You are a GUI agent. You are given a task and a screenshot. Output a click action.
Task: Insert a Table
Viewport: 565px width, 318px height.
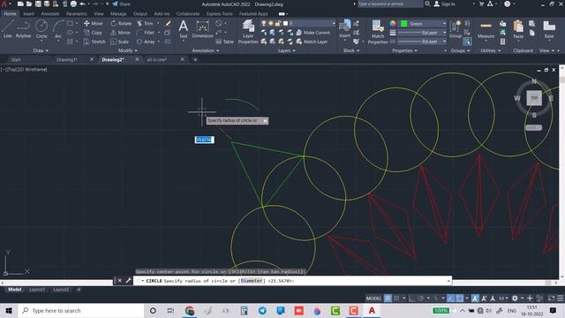(x=225, y=42)
